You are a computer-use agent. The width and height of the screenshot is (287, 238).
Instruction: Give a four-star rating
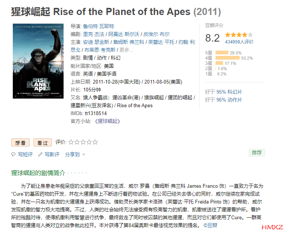(x=89, y=142)
